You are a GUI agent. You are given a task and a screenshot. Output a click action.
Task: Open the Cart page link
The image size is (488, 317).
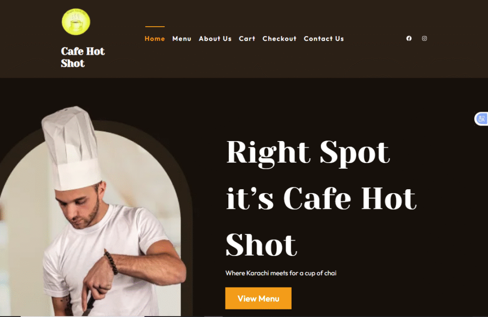coord(247,39)
